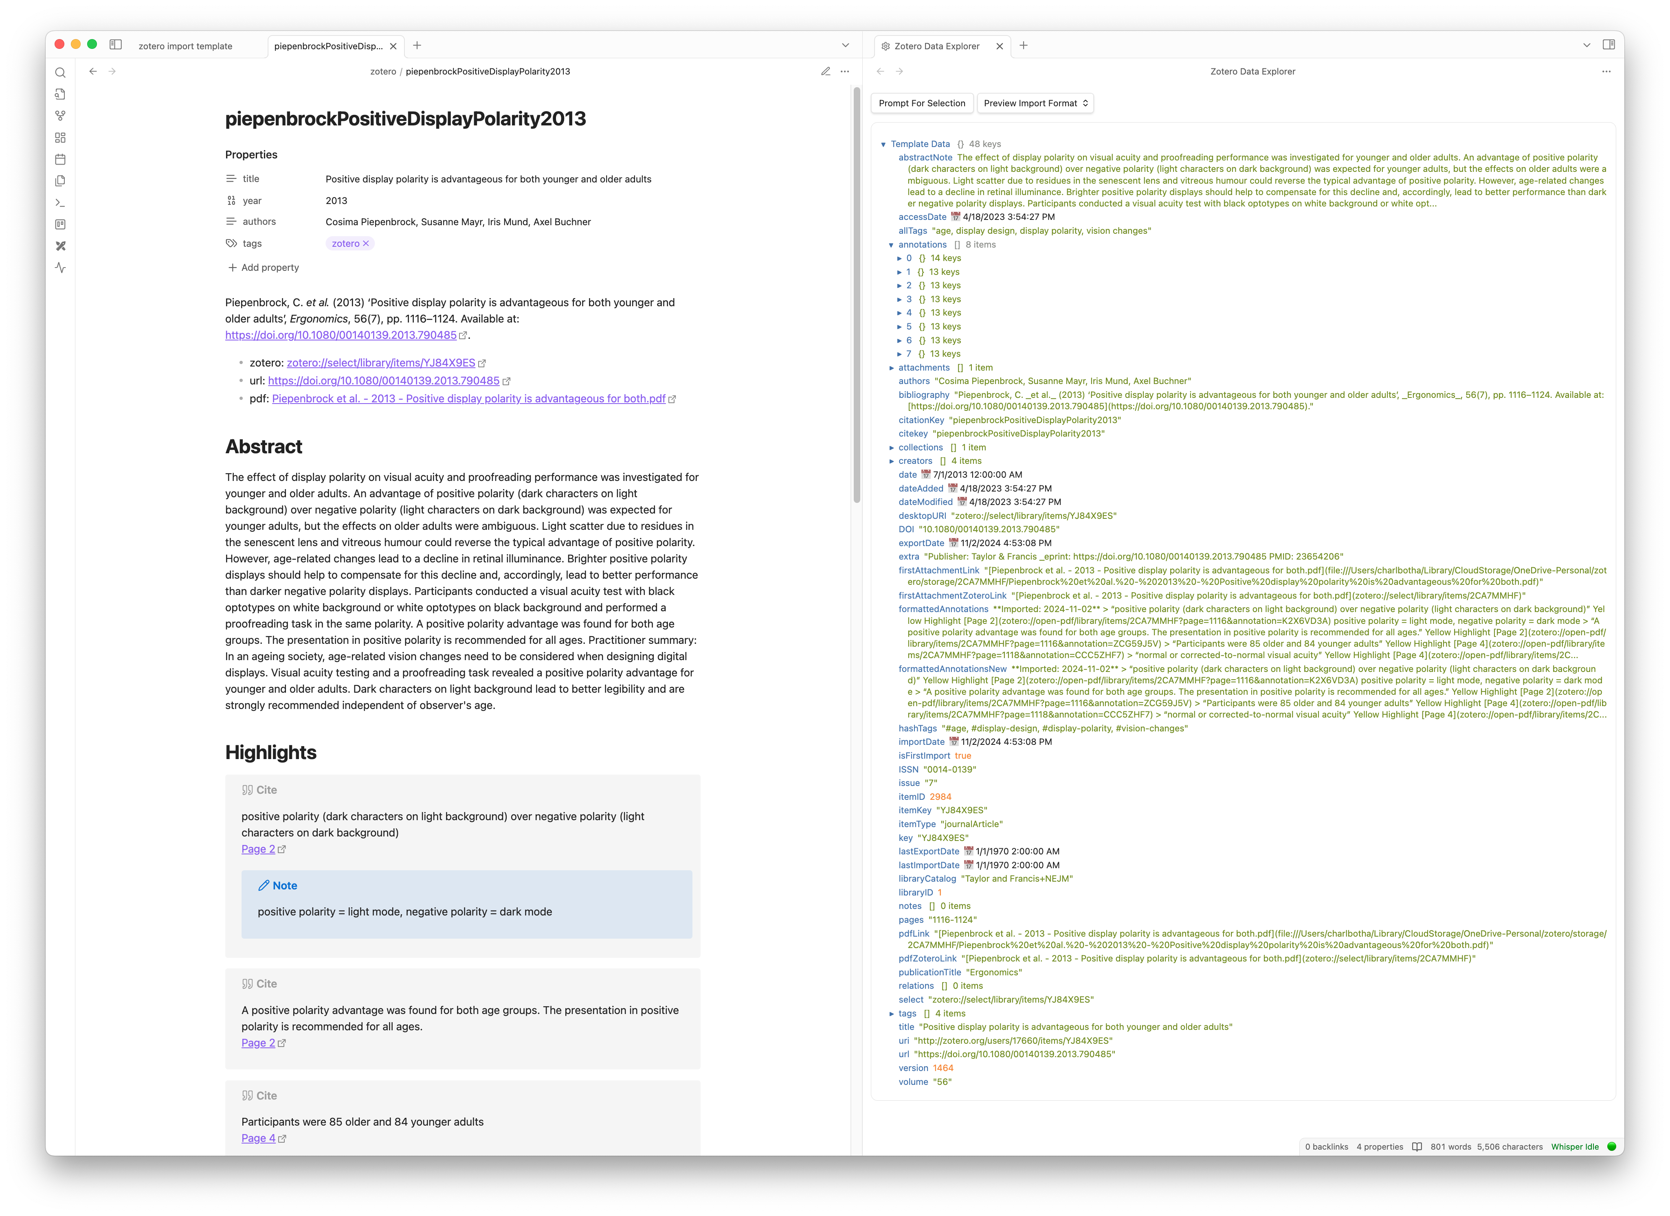Click the crossed tools icon in ribbon
Viewport: 1670px width, 1216px height.
[x=60, y=246]
